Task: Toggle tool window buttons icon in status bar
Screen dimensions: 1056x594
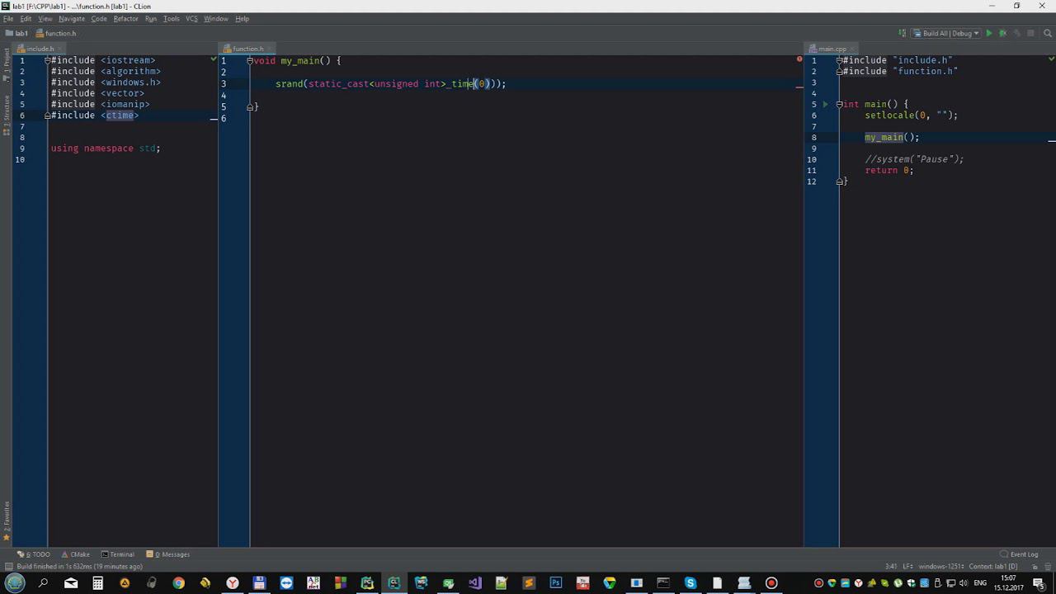Action: [7, 567]
